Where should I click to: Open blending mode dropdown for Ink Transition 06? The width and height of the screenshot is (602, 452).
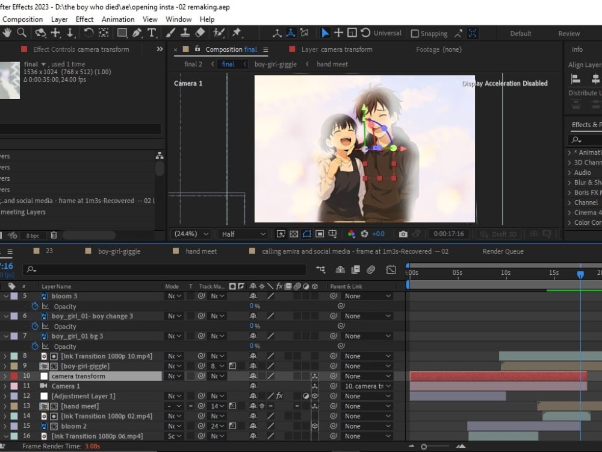coord(175,436)
